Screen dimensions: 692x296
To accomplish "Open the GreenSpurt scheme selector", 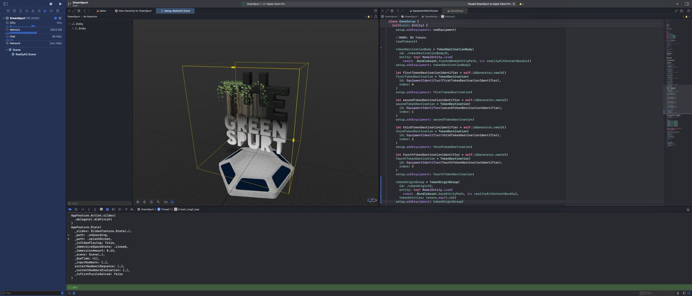I will point(253,4).
